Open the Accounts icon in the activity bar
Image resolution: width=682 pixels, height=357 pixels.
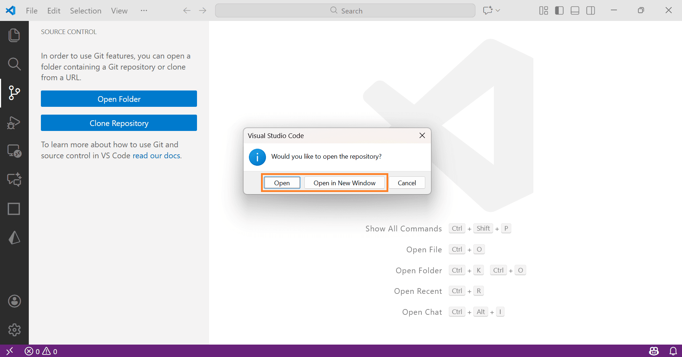[14, 301]
